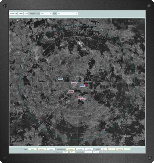
Task: Click the EW external device box
Action: pyautogui.click(x=72, y=152)
